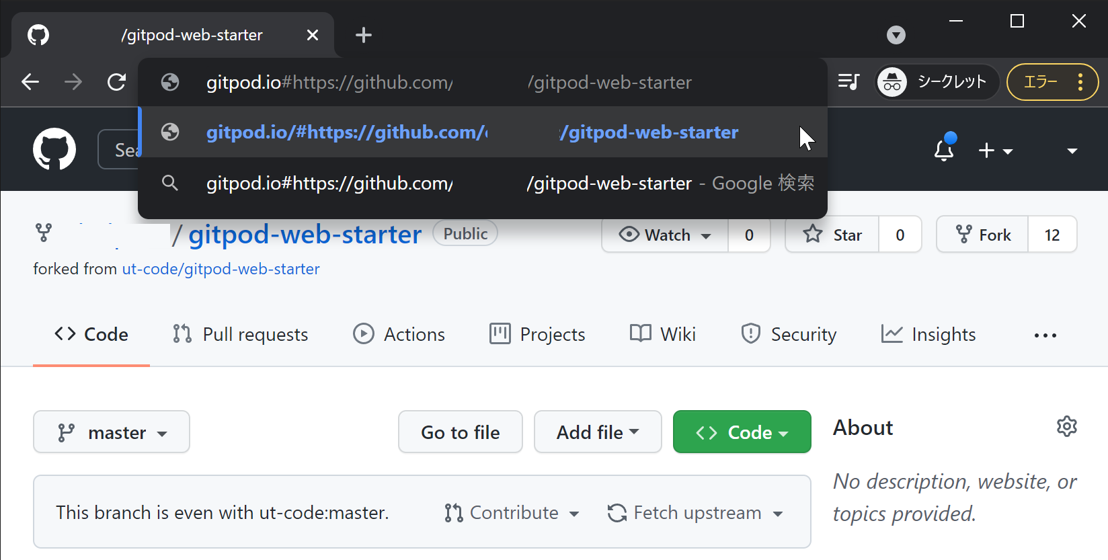Minimize the browser window
Viewport: 1108px width, 560px height.
pos(956,22)
